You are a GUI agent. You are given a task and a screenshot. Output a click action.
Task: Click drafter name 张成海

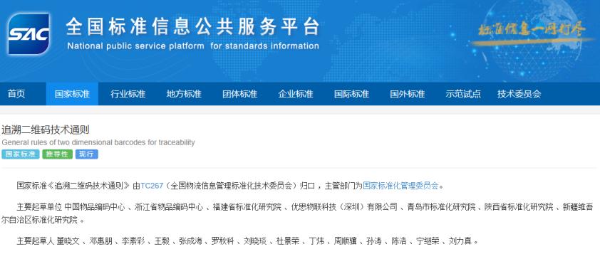pos(190,241)
